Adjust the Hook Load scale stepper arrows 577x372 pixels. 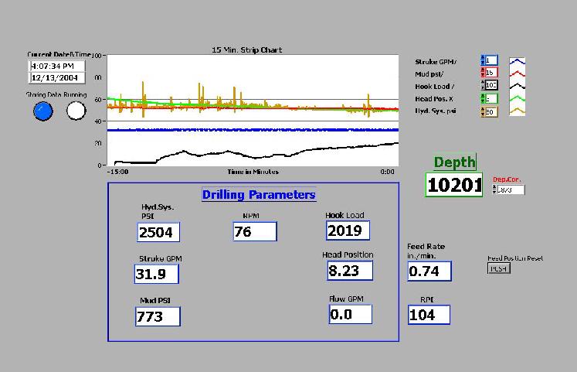[483, 85]
